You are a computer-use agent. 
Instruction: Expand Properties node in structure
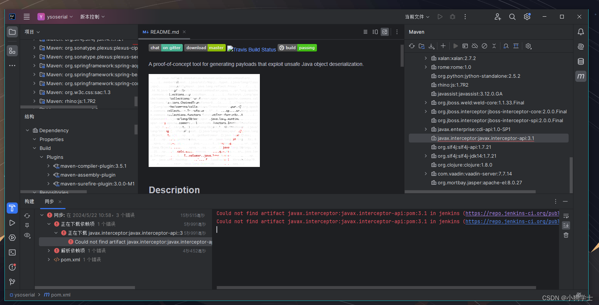tap(34, 139)
